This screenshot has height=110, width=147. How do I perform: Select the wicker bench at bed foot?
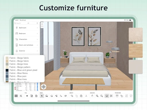tap(84, 81)
